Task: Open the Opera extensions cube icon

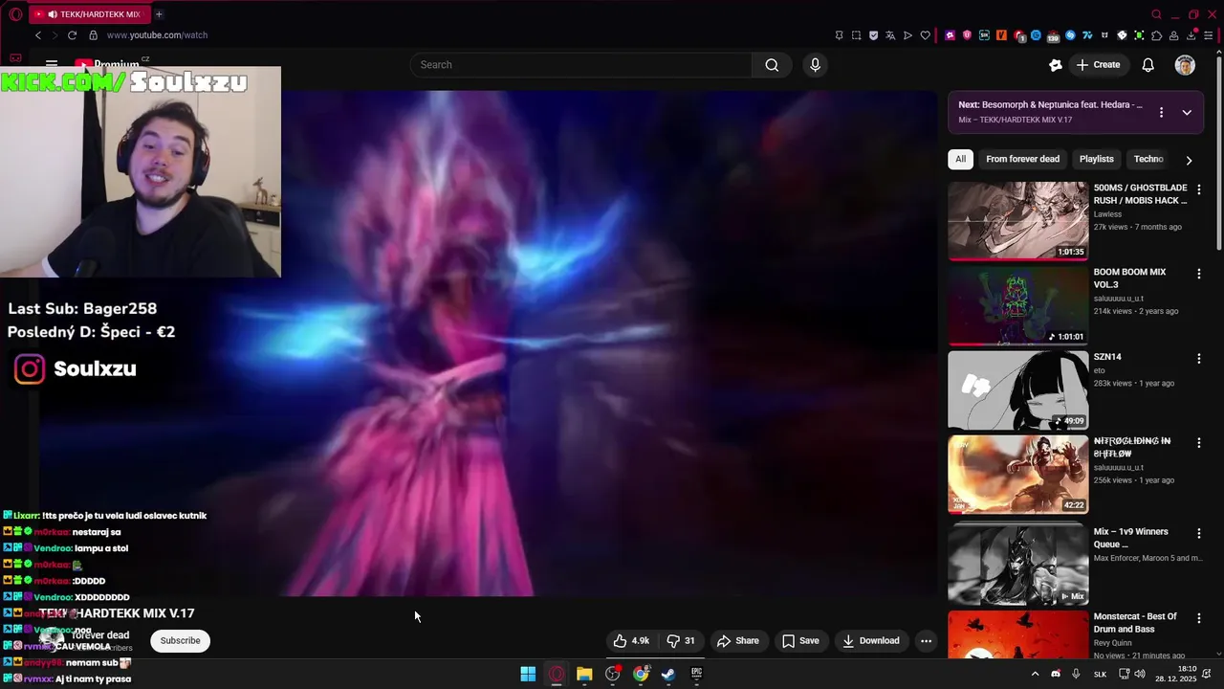Action: [1156, 35]
